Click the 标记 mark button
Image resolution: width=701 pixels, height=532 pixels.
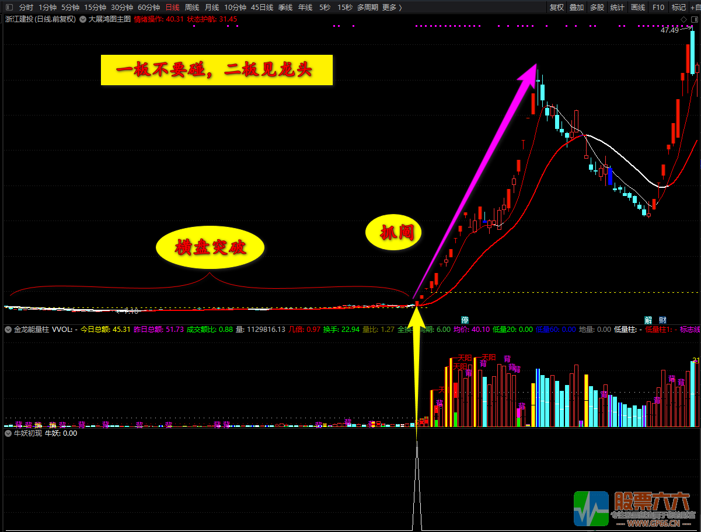click(x=679, y=8)
